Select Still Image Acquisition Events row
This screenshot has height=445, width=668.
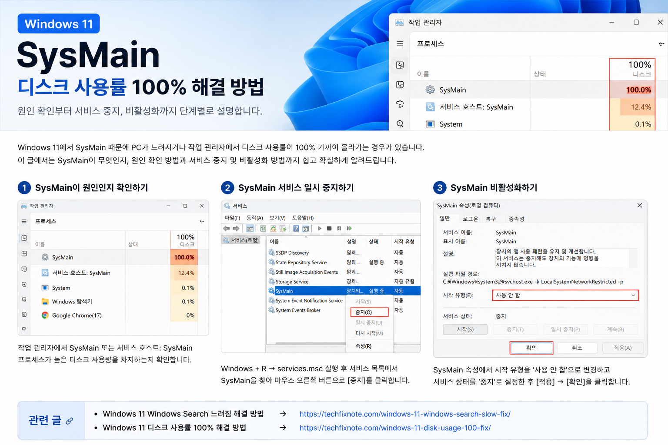pos(343,272)
